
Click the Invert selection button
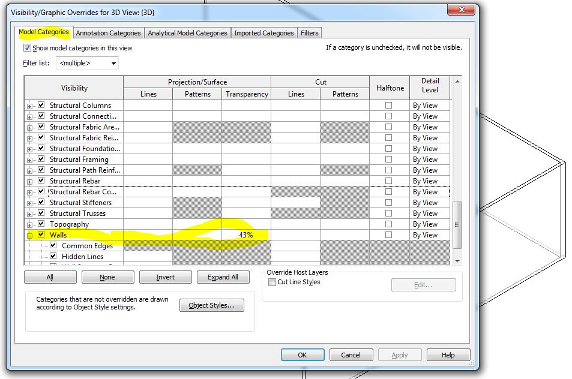[x=165, y=277]
